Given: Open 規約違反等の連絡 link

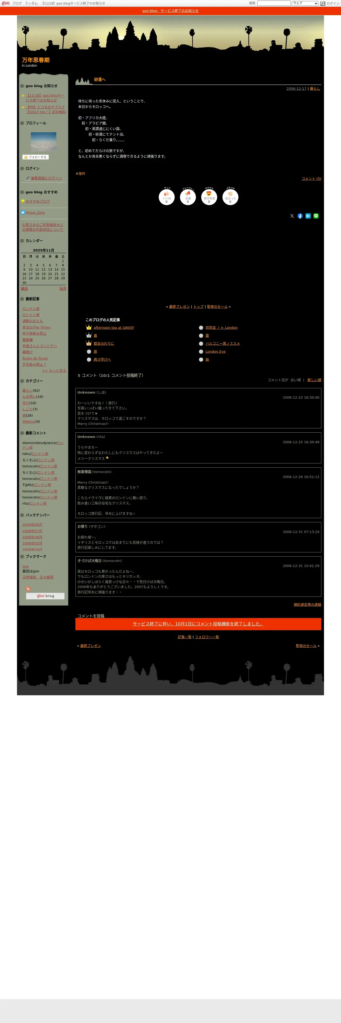Looking at the screenshot, I should tap(308, 605).
